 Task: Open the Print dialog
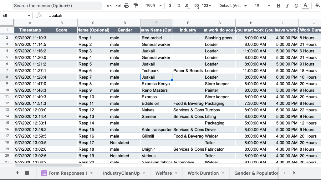127,5
